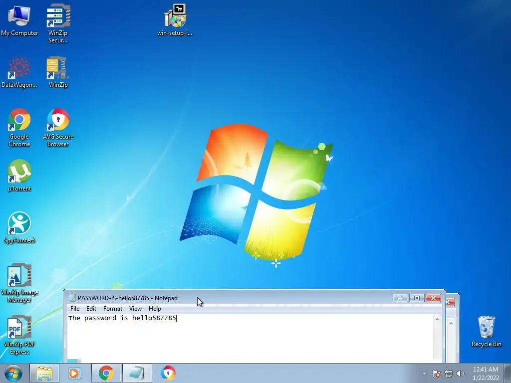Open Notepad's Edit menu
The height and width of the screenshot is (383, 511).
click(91, 308)
